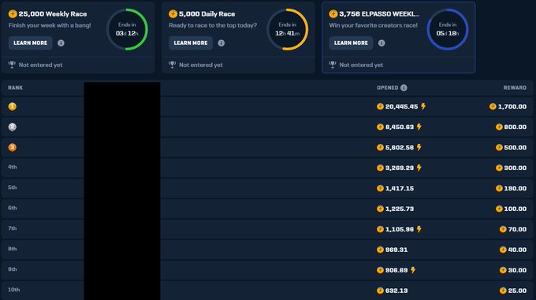Click the 7th rank label

click(x=13, y=228)
